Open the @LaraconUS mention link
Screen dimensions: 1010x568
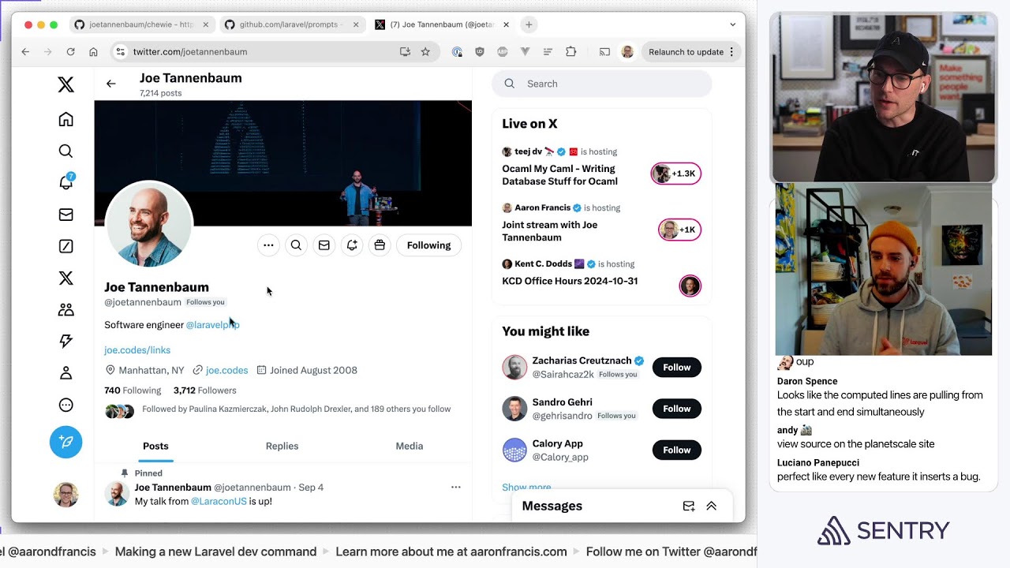pyautogui.click(x=219, y=502)
